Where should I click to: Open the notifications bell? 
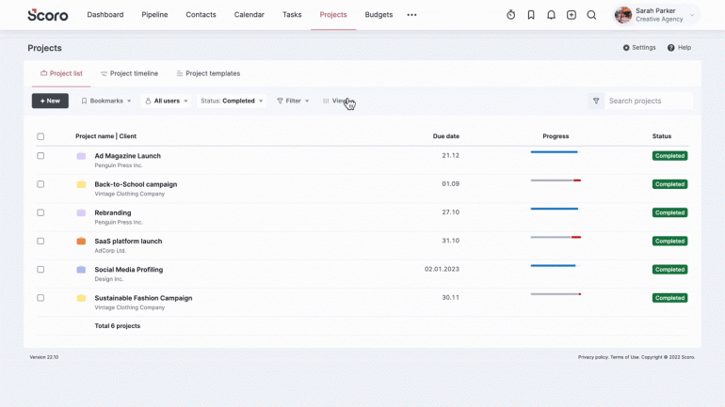[x=551, y=15]
